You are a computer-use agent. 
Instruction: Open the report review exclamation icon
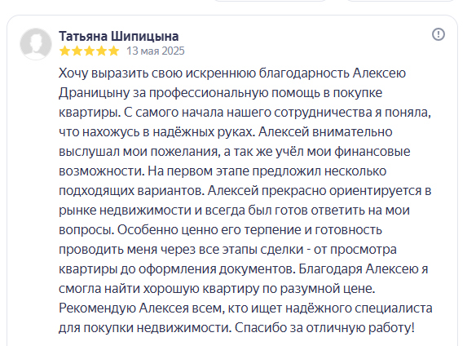point(438,34)
